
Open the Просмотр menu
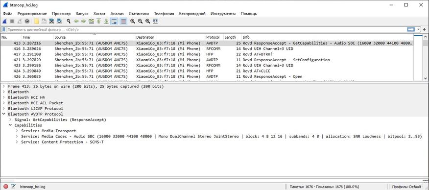point(61,13)
